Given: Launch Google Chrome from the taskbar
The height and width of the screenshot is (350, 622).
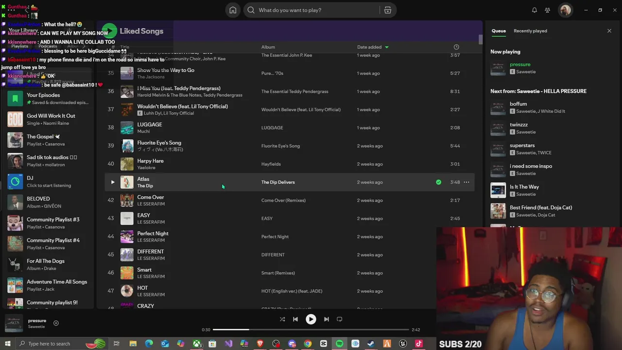Looking at the screenshot, I should click(x=308, y=344).
